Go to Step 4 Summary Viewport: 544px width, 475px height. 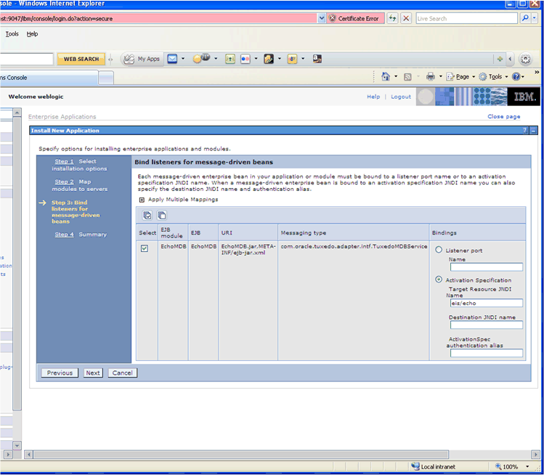tap(64, 235)
